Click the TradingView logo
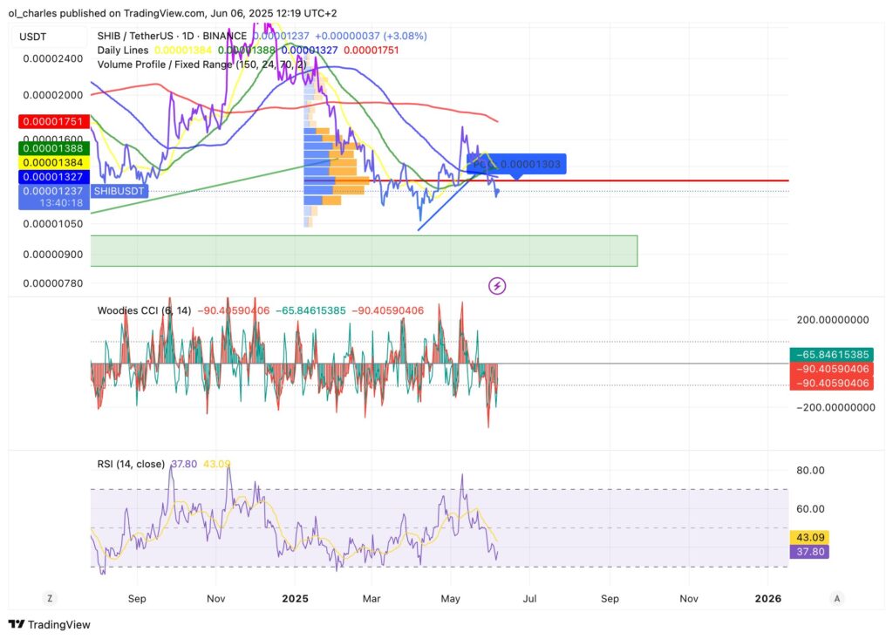Image resolution: width=893 pixels, height=639 pixels. coord(50,624)
